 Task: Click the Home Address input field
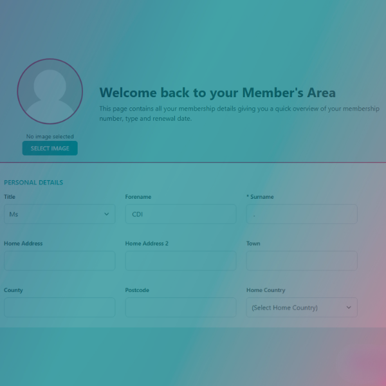click(60, 261)
